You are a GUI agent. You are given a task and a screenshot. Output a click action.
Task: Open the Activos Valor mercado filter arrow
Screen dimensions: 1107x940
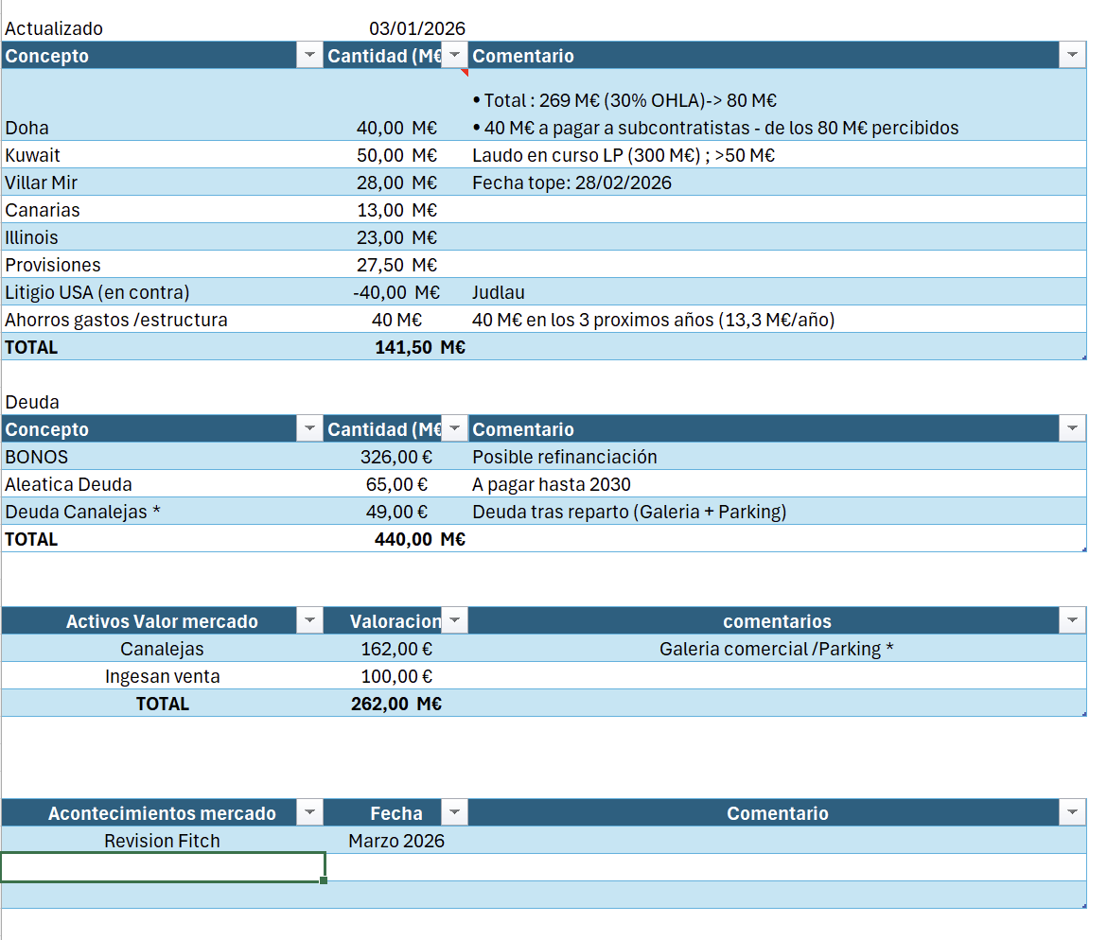click(309, 621)
